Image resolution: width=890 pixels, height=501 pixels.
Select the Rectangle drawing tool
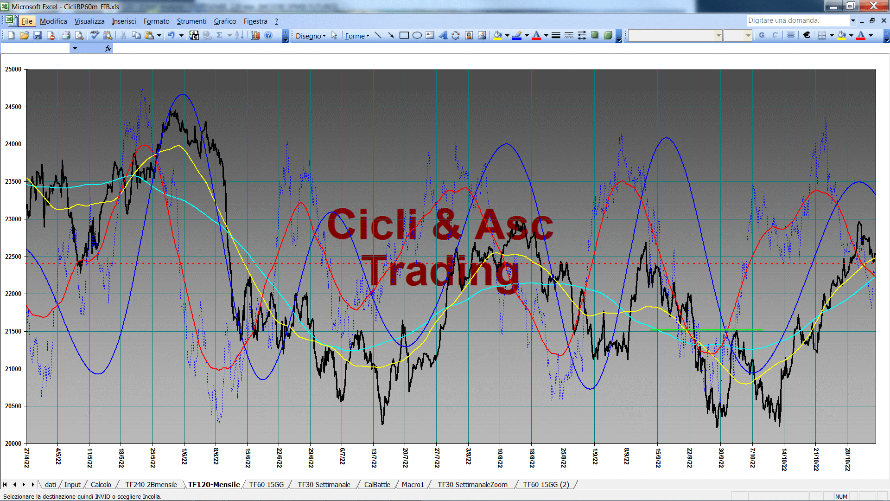404,36
